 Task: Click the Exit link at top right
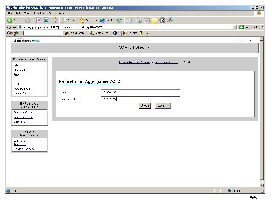(250, 40)
